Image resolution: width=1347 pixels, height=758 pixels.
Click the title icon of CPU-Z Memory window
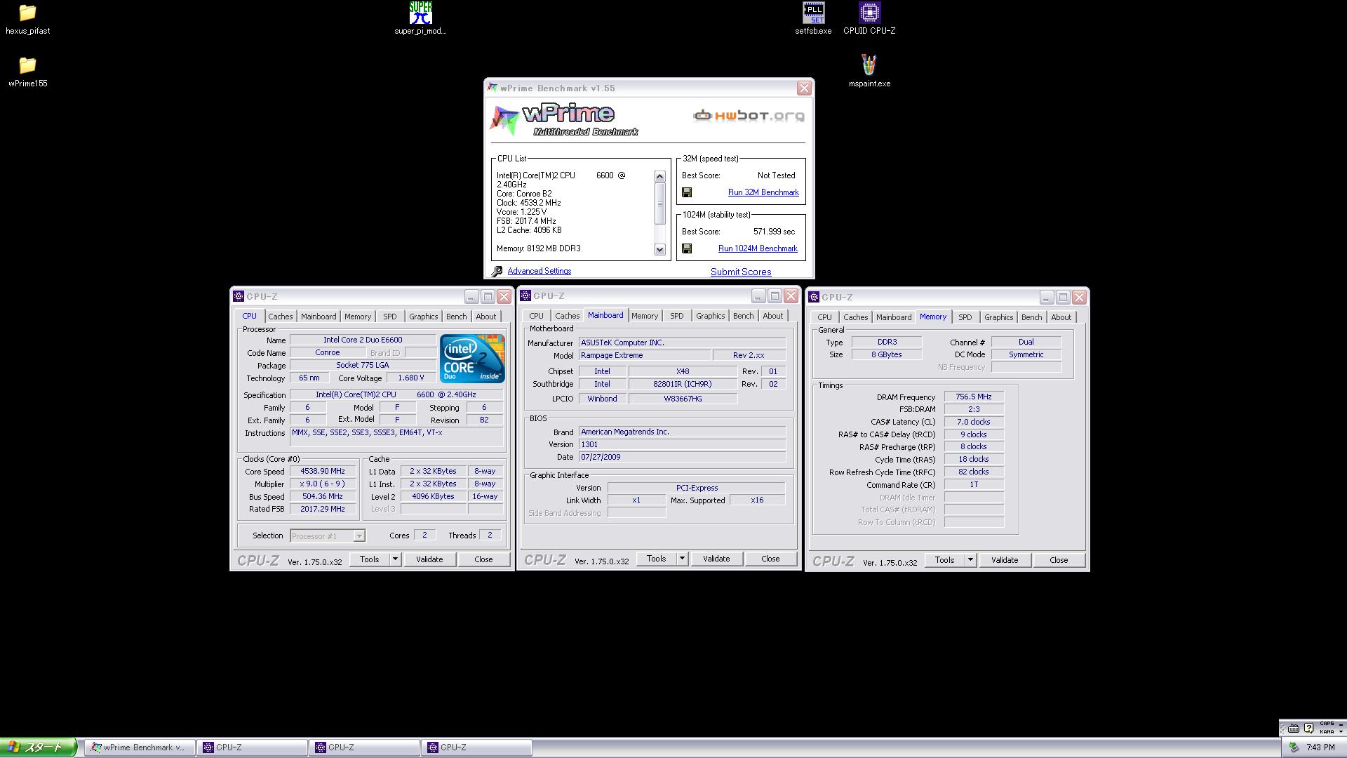coord(814,297)
